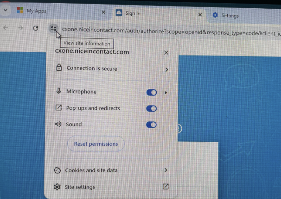Toggle the Sound permission switch
The height and width of the screenshot is (199, 281).
coord(151,125)
